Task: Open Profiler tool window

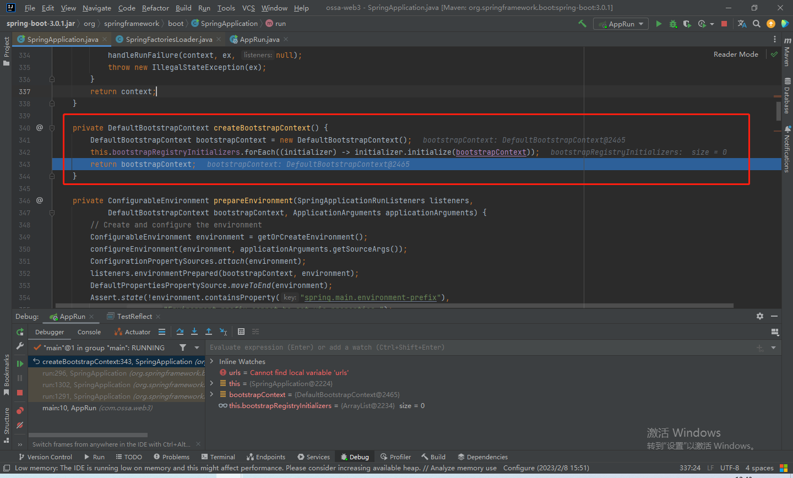Action: (x=396, y=457)
